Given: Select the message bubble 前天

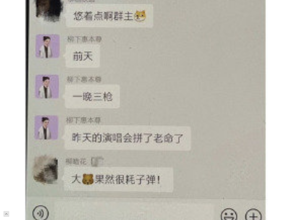Looking at the screenshot, I should [x=83, y=56].
